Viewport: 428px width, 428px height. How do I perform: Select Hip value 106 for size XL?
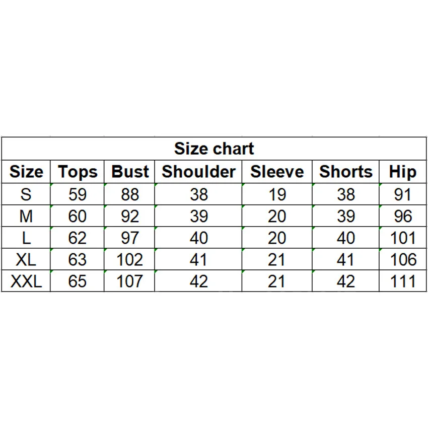403,259
